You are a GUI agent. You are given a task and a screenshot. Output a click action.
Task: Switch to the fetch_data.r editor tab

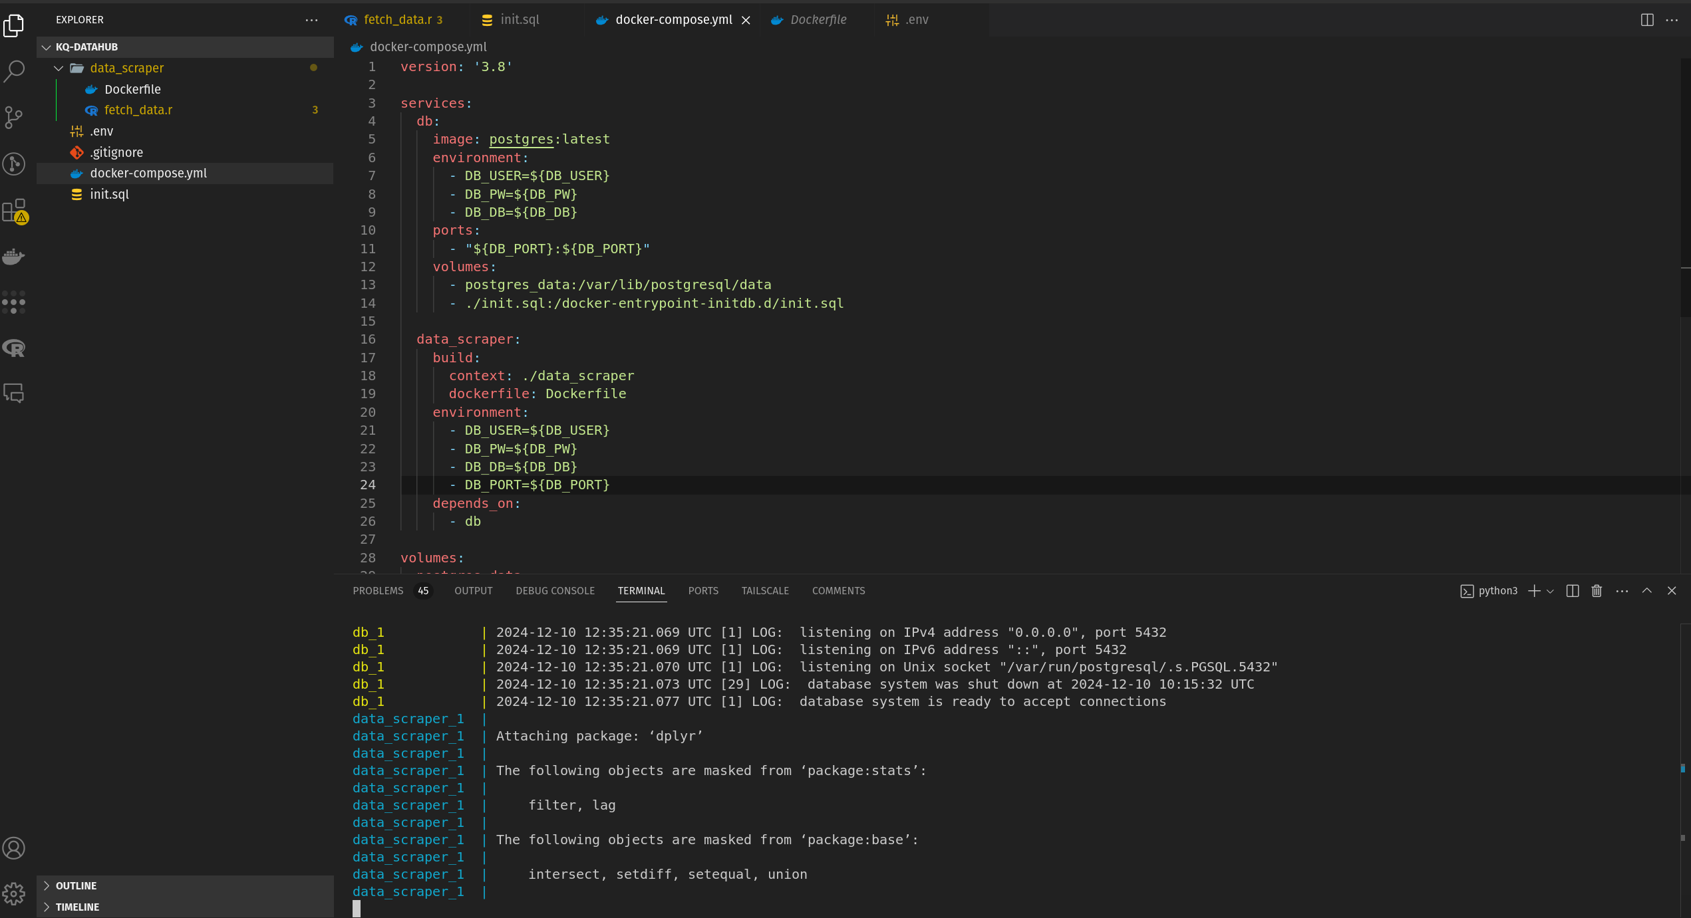pos(397,20)
